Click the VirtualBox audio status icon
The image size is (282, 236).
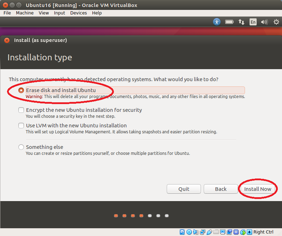[x=196, y=232]
